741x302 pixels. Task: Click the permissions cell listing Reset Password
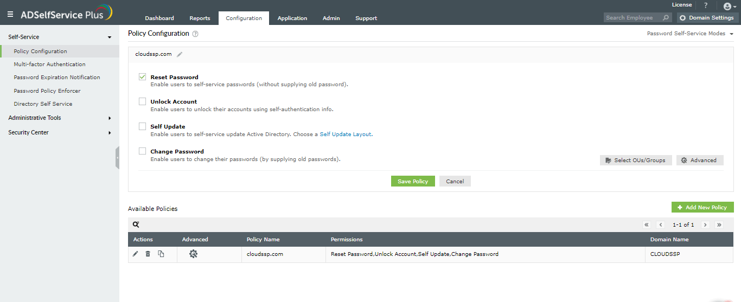point(414,254)
